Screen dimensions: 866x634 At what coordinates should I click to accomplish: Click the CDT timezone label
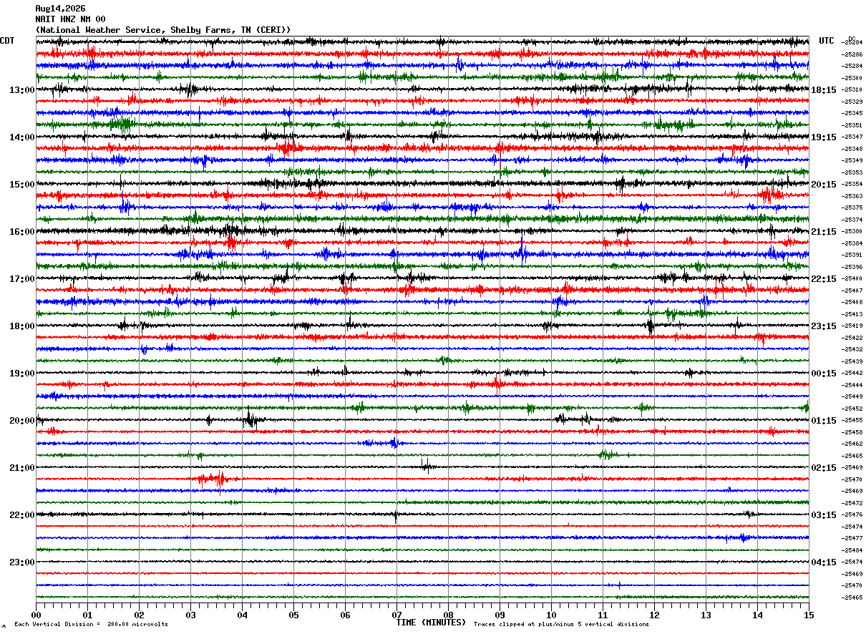(x=7, y=41)
